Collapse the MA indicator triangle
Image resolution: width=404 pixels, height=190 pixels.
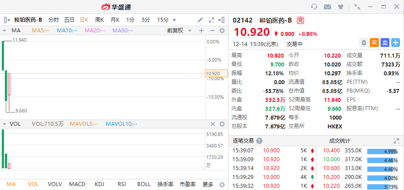(4, 31)
